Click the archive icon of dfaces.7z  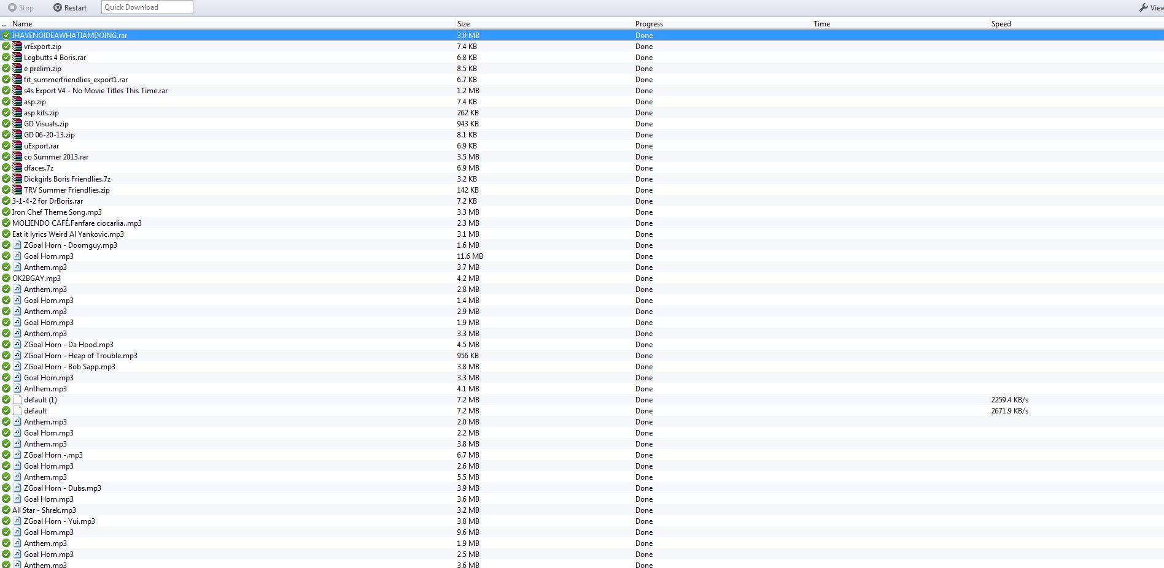point(17,168)
